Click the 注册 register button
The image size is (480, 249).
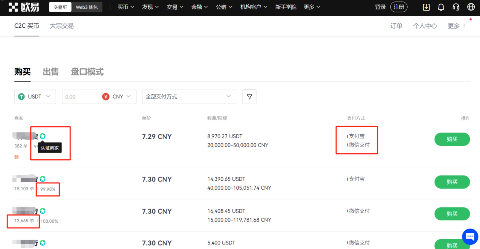pos(399,7)
